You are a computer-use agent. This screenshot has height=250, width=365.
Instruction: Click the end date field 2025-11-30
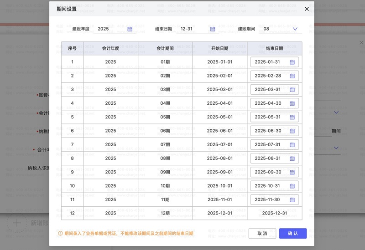pos(275,199)
